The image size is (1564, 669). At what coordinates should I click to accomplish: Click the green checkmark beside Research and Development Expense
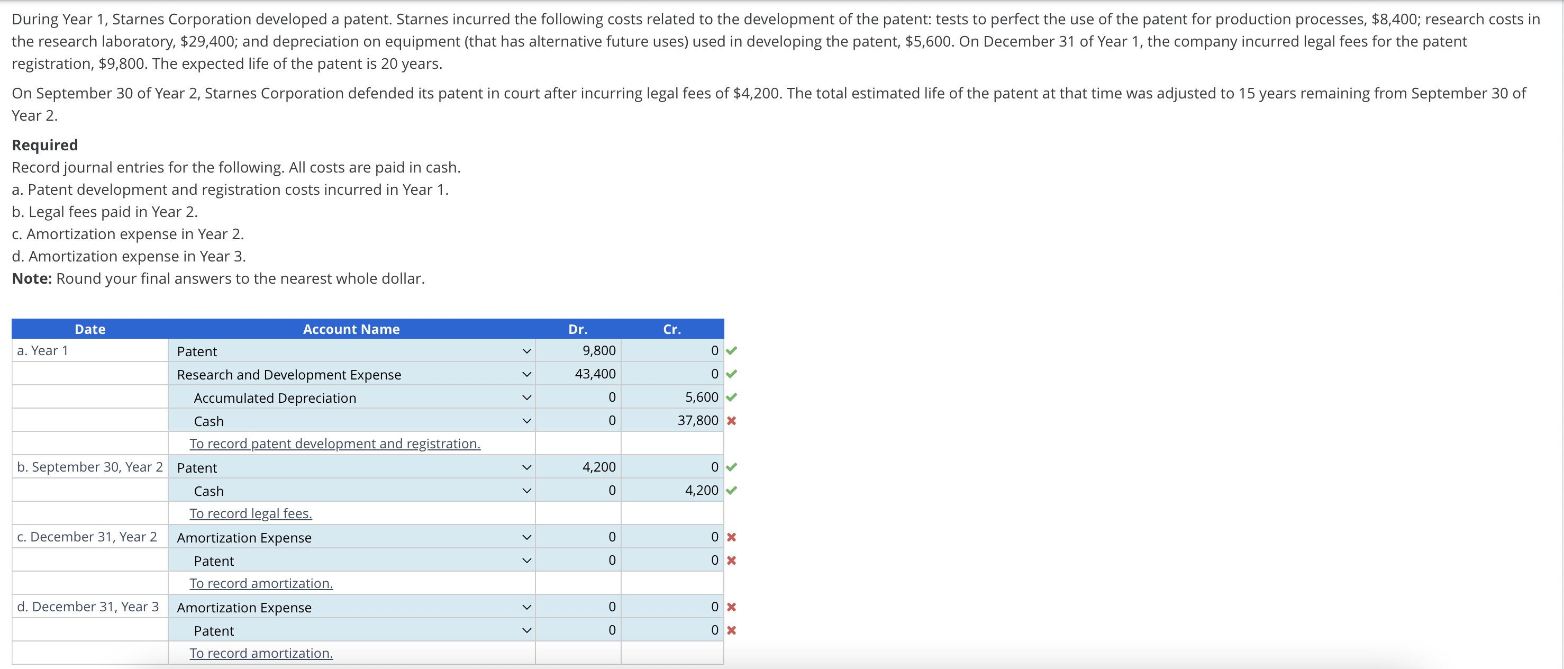pyautogui.click(x=732, y=373)
